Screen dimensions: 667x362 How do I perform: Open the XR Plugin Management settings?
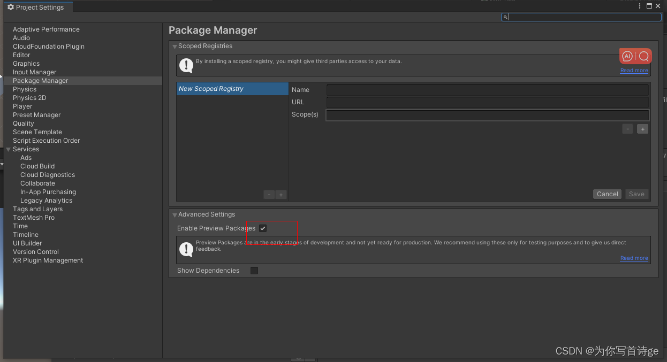tap(47, 260)
